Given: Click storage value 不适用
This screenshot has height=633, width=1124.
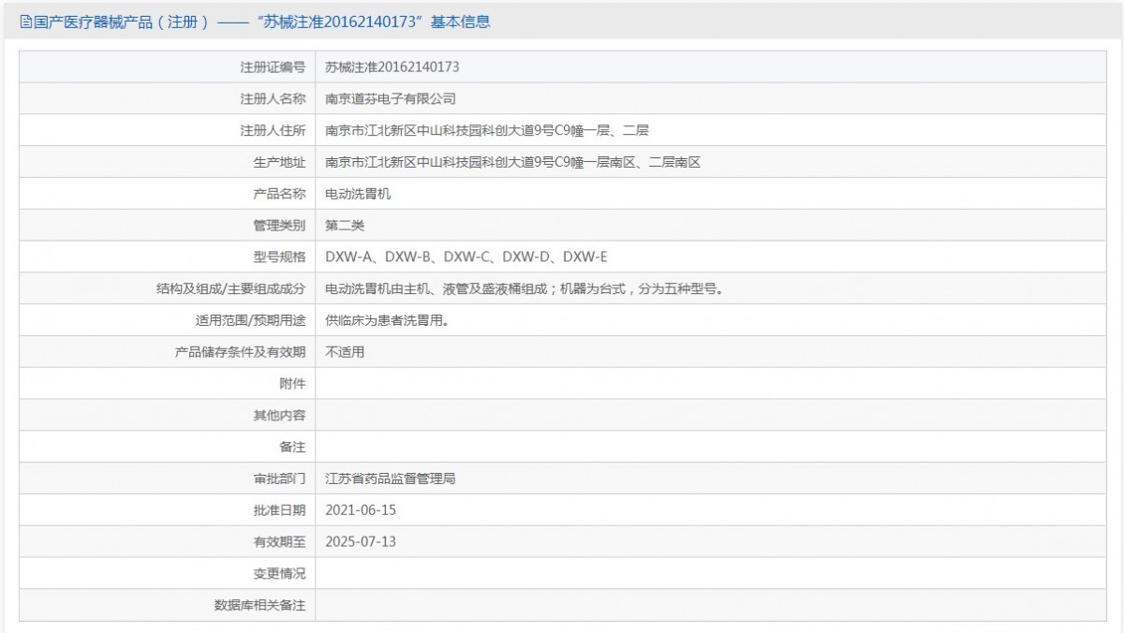Looking at the screenshot, I should [345, 352].
